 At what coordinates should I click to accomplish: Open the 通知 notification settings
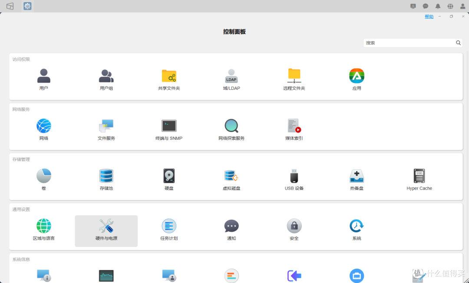[231, 230]
